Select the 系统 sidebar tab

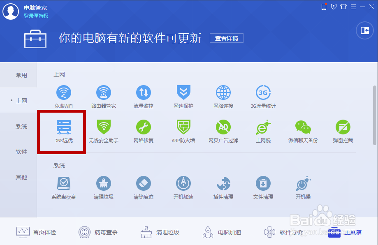click(19, 126)
